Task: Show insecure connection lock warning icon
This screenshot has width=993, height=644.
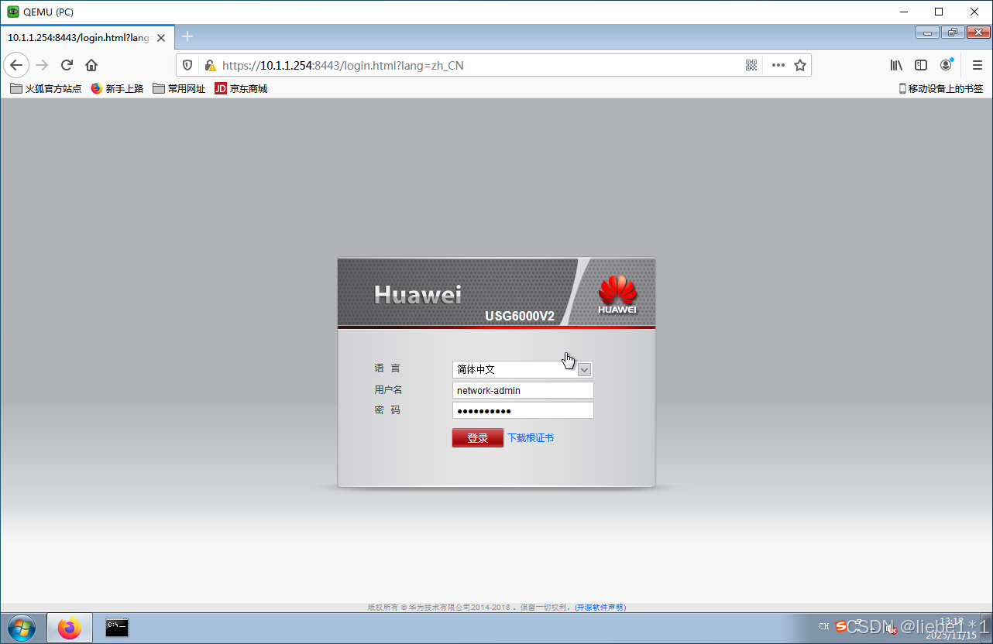Action: (209, 65)
